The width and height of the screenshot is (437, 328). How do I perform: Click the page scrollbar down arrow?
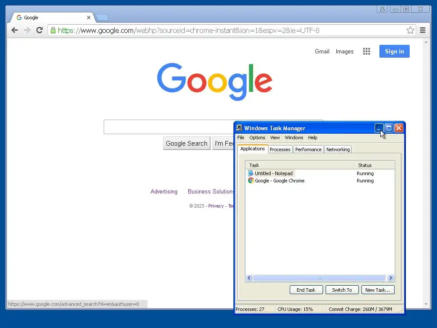pyautogui.click(x=426, y=304)
